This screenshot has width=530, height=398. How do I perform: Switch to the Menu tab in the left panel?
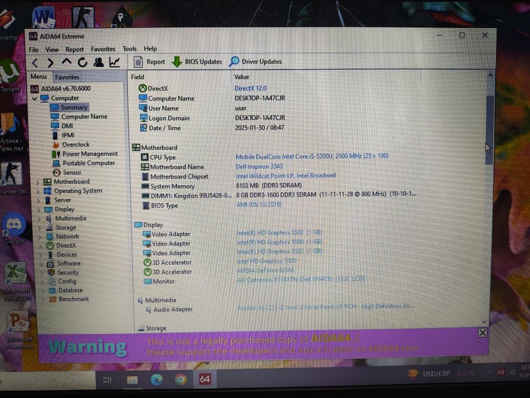point(39,77)
